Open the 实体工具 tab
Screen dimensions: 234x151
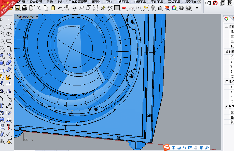tap(157, 2)
